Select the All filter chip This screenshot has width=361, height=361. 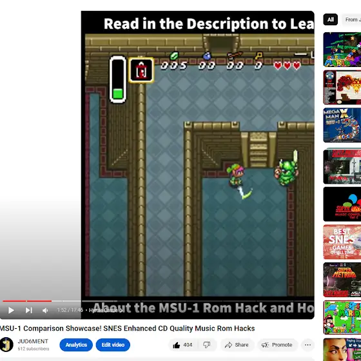[330, 19]
